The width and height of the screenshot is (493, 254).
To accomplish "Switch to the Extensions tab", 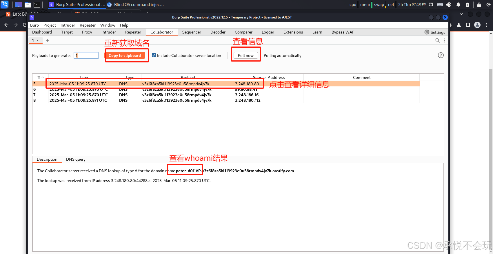I will 293,32.
